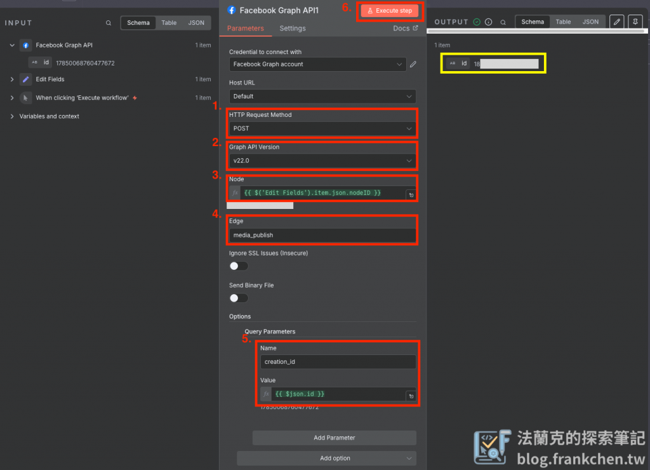This screenshot has width=650, height=470.
Task: Switch to the Settings tab
Action: [292, 28]
